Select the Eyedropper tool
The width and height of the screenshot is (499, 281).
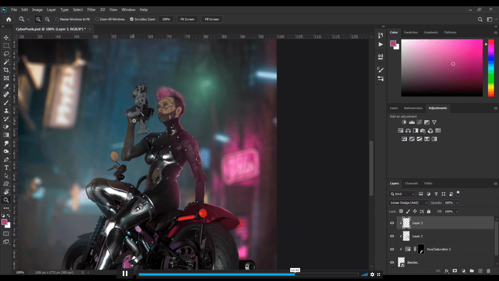6,86
